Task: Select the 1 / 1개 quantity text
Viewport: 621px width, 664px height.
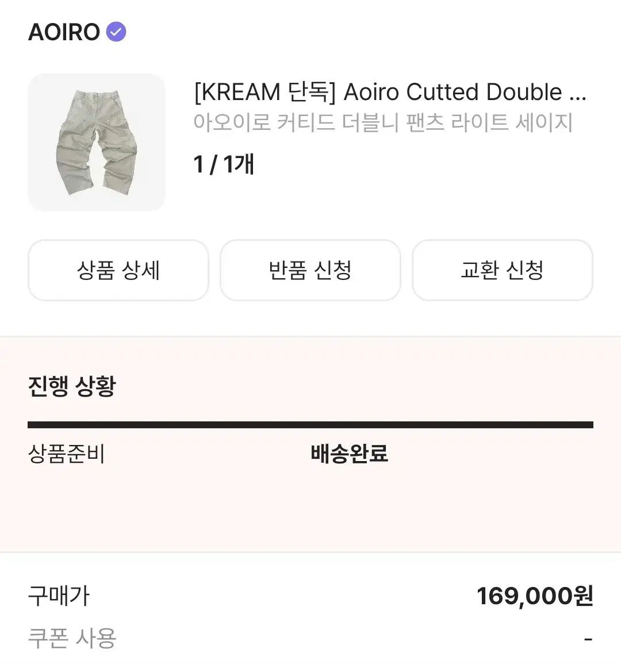Action: pos(224,164)
